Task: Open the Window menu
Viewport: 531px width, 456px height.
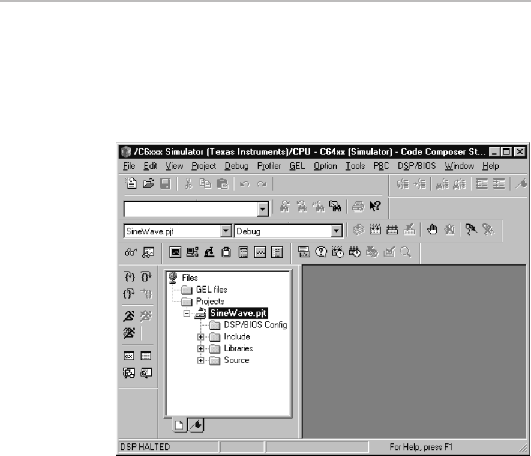Action: tap(459, 166)
